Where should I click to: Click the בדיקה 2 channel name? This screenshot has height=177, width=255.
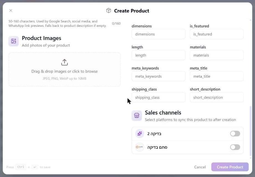click(x=154, y=134)
